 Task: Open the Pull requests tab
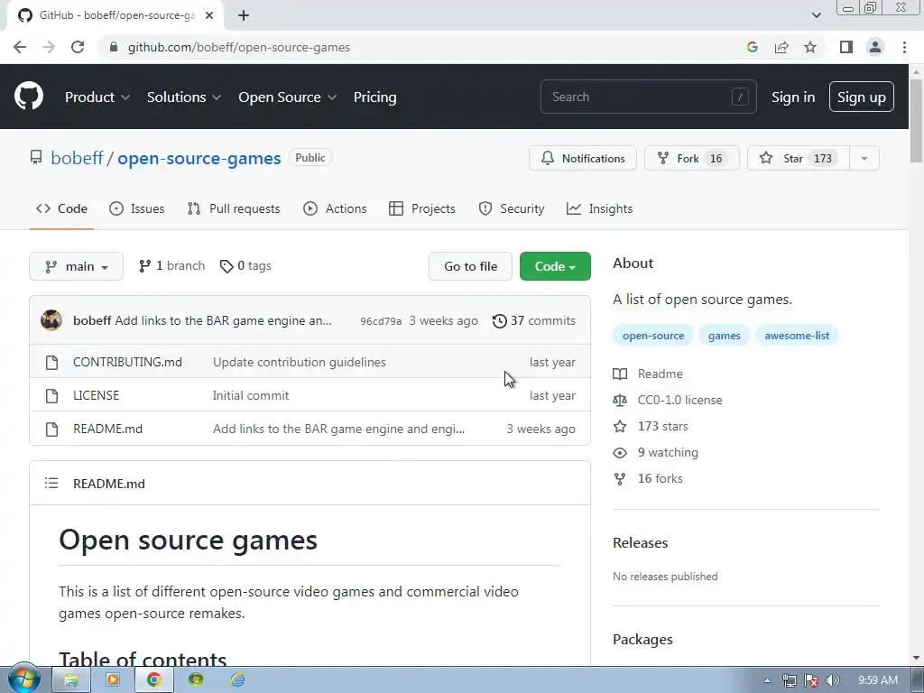pyautogui.click(x=234, y=208)
